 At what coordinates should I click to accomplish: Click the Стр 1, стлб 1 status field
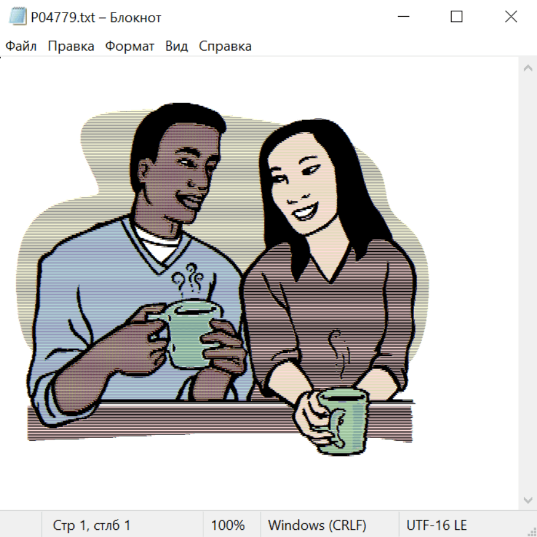click(92, 526)
